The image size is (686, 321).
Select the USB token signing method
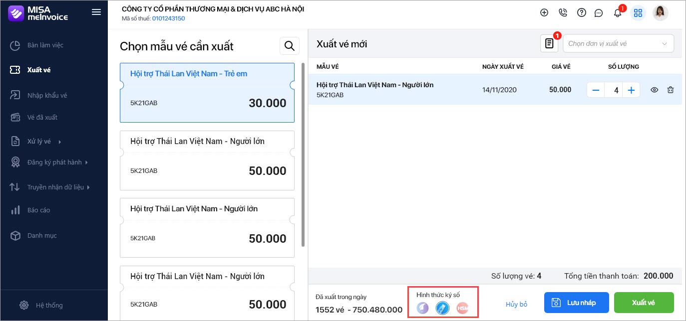point(442,308)
